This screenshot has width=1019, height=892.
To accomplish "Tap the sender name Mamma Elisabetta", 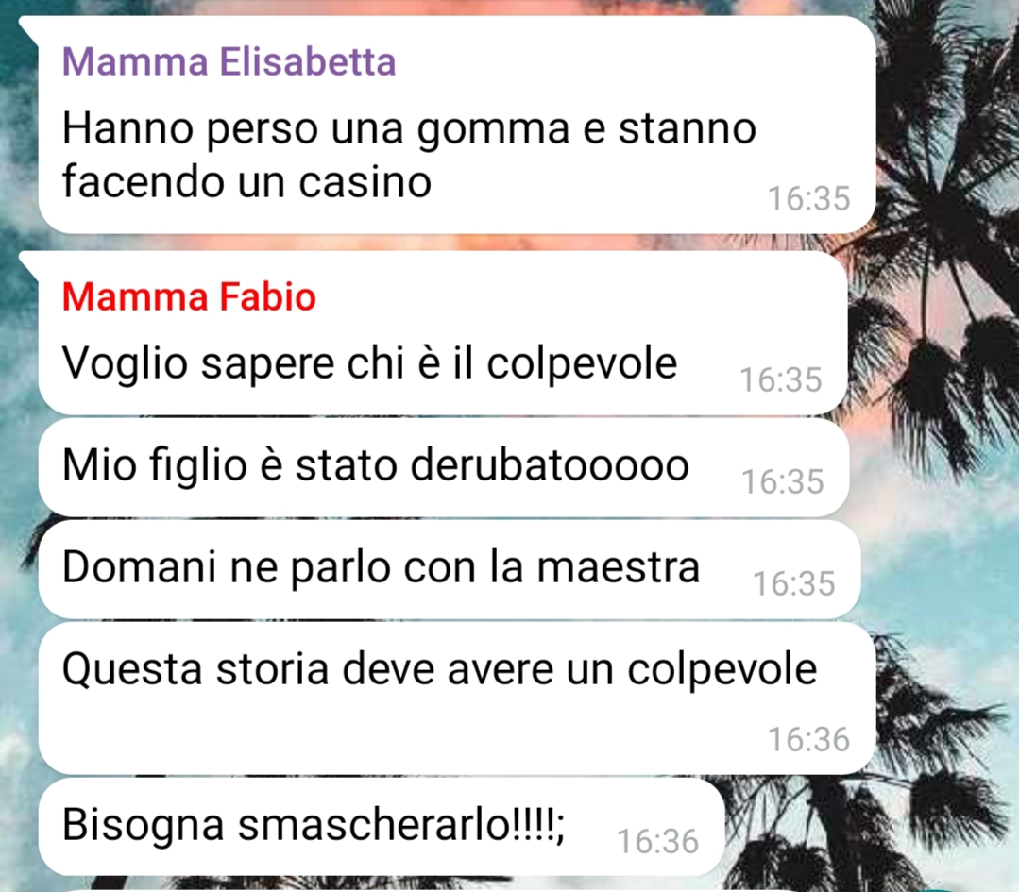I will click(229, 61).
